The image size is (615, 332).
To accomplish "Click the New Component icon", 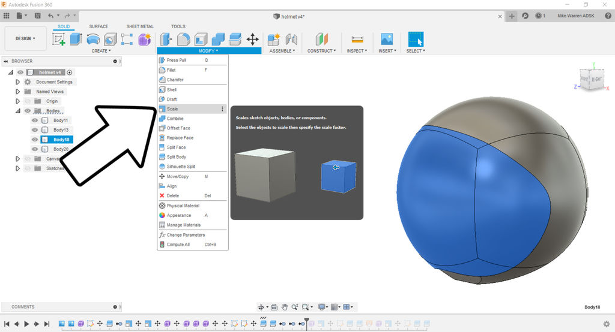I will coord(274,39).
